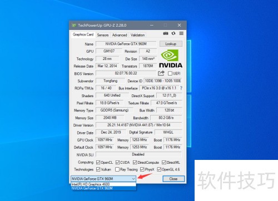The width and height of the screenshot is (278, 201).
Task: Click the Bus Interface field PCIe x16 3.0
Action: (159, 88)
